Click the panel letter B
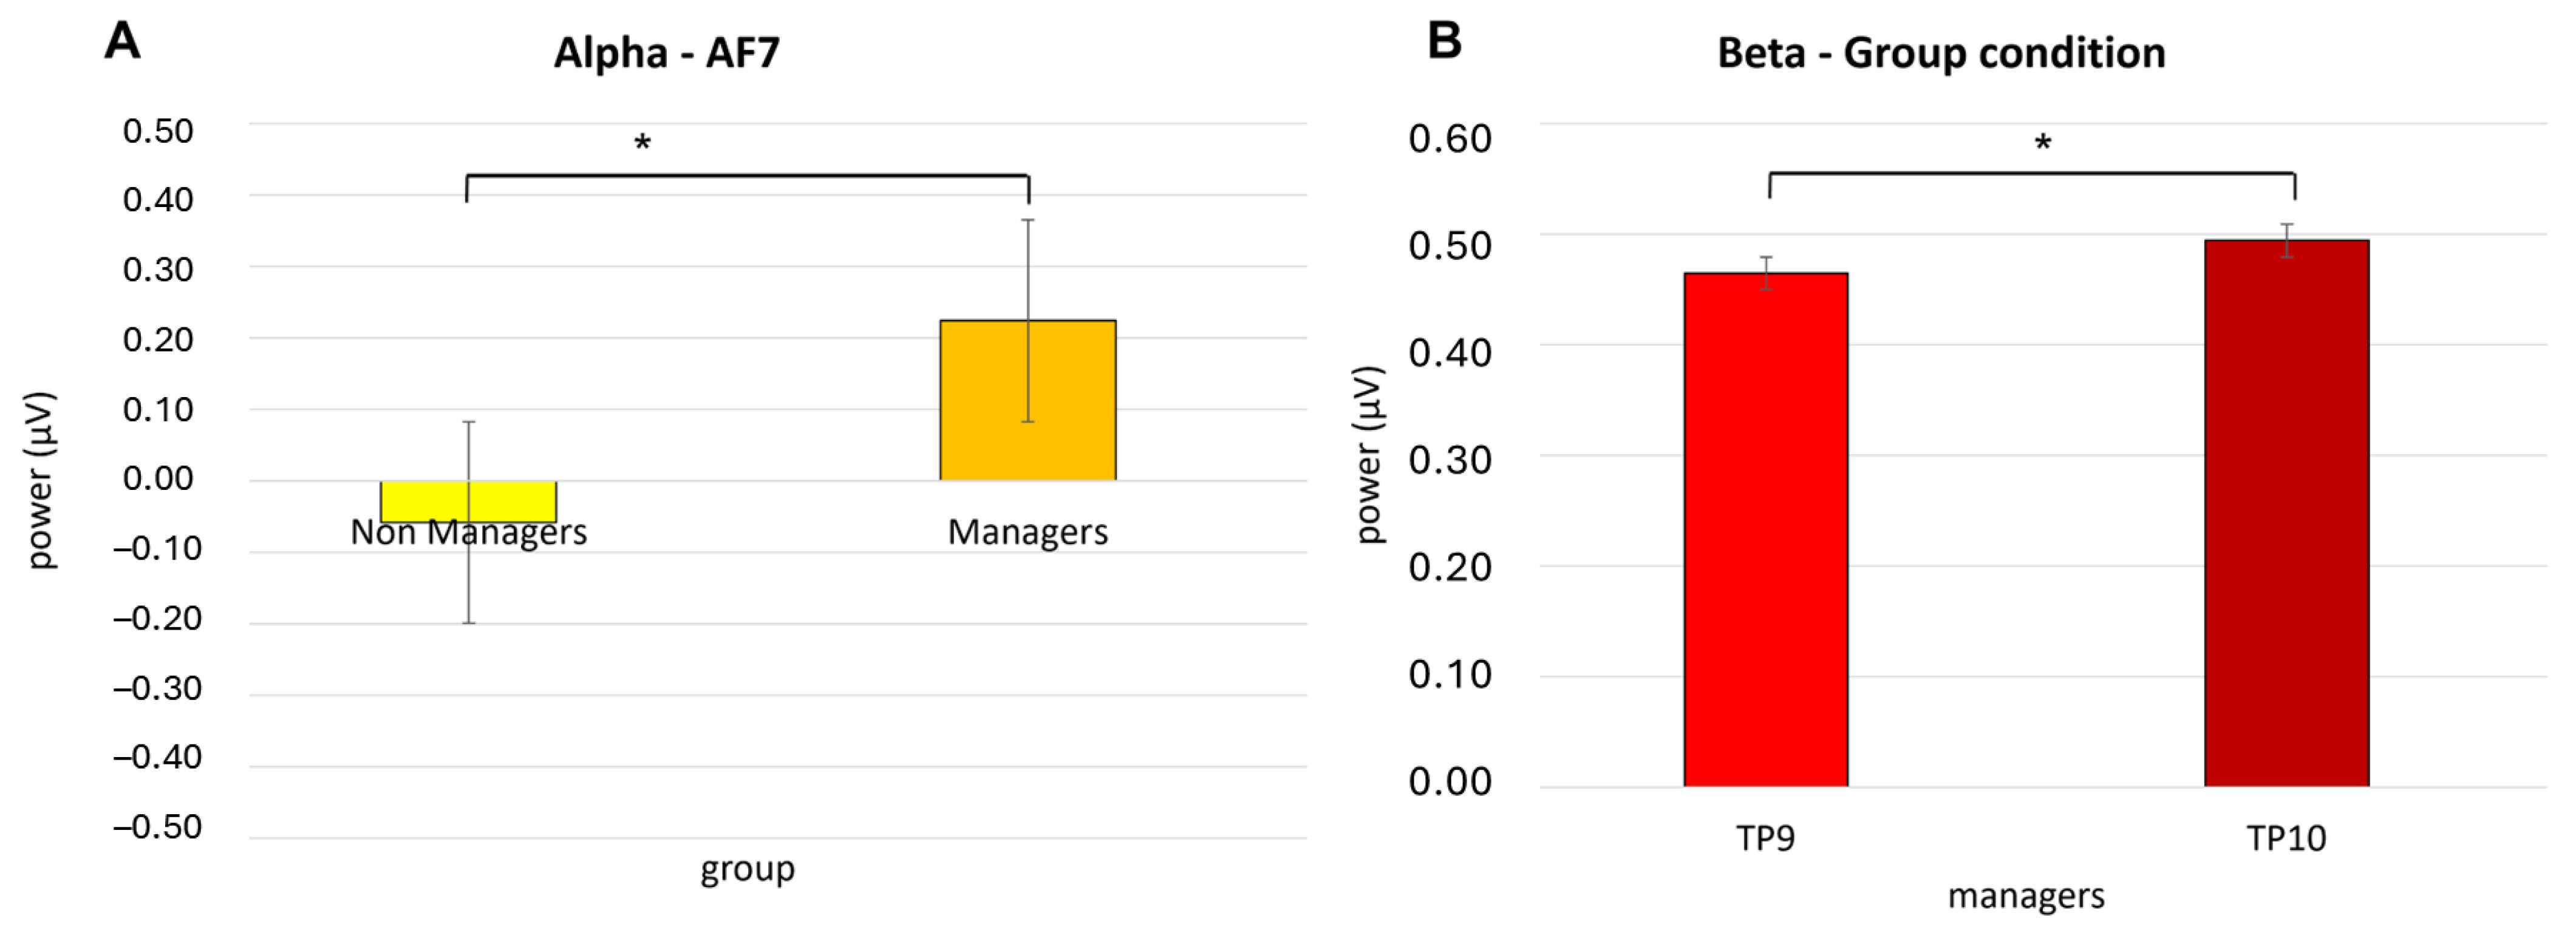 pos(1444,41)
